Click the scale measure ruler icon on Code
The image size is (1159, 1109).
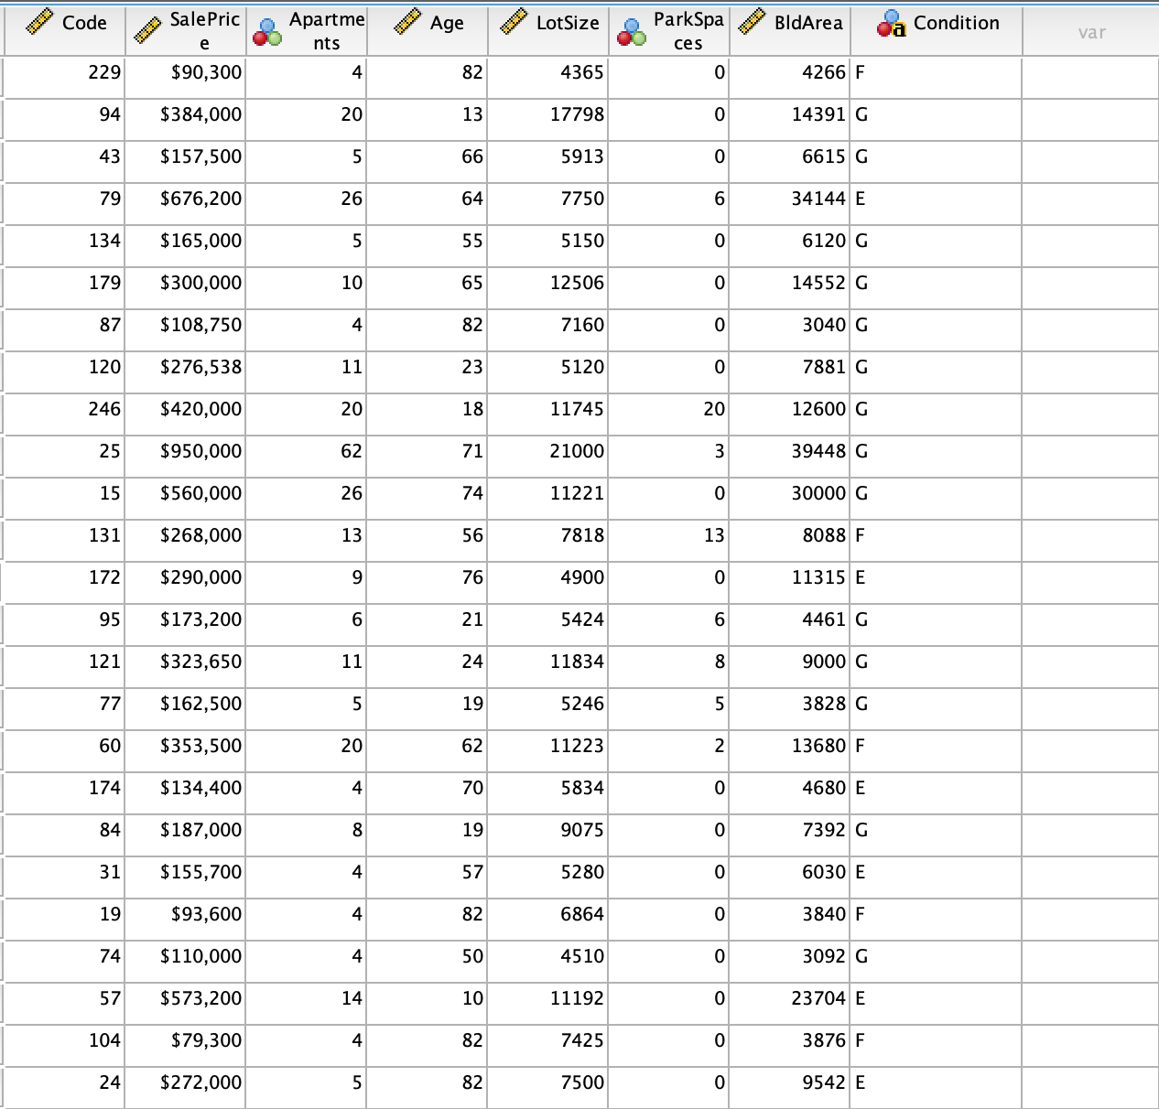click(x=40, y=23)
